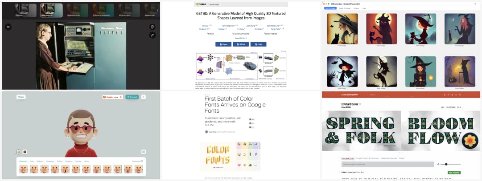Select the dark brown skin tone swatch
The height and width of the screenshot is (181, 482).
[x=25, y=152]
